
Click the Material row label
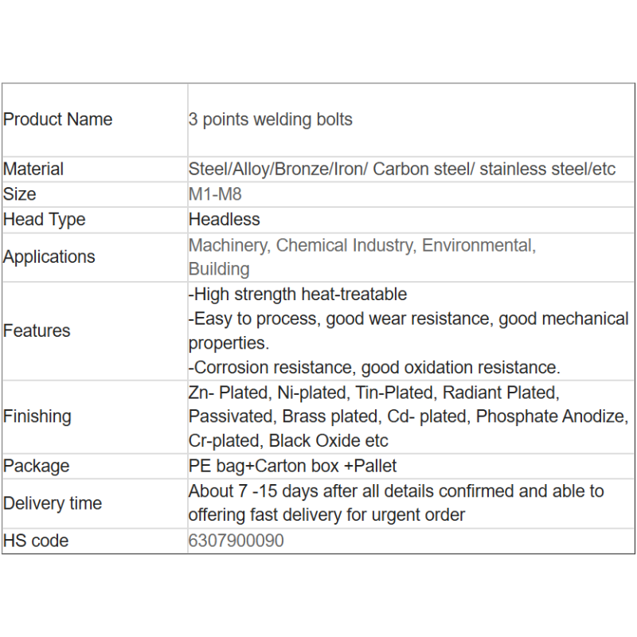click(33, 169)
